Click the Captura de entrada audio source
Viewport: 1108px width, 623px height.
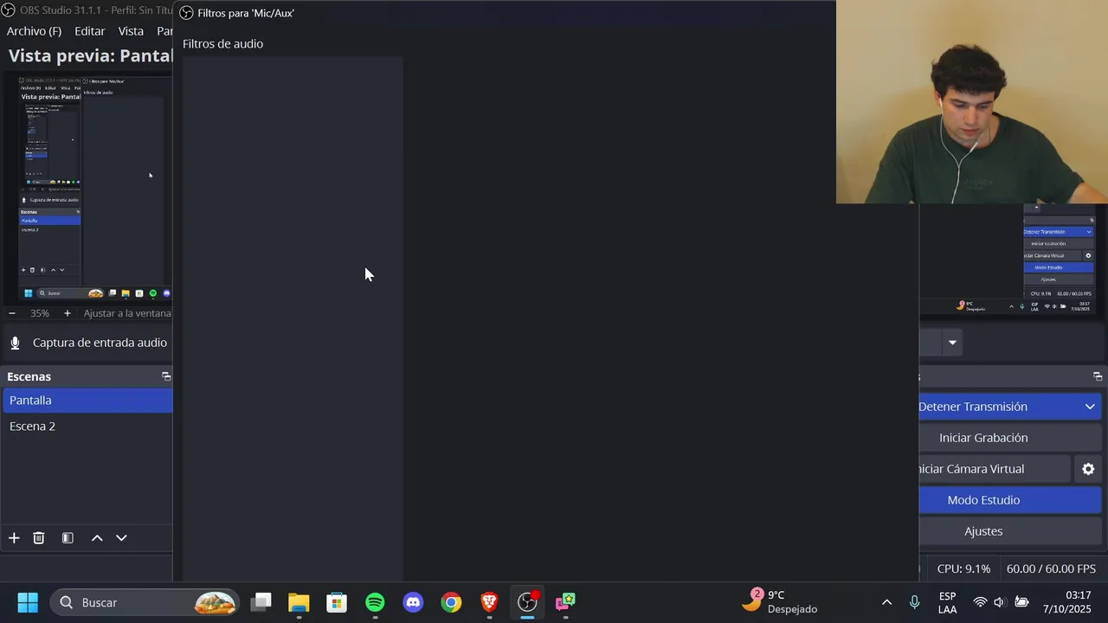point(100,343)
